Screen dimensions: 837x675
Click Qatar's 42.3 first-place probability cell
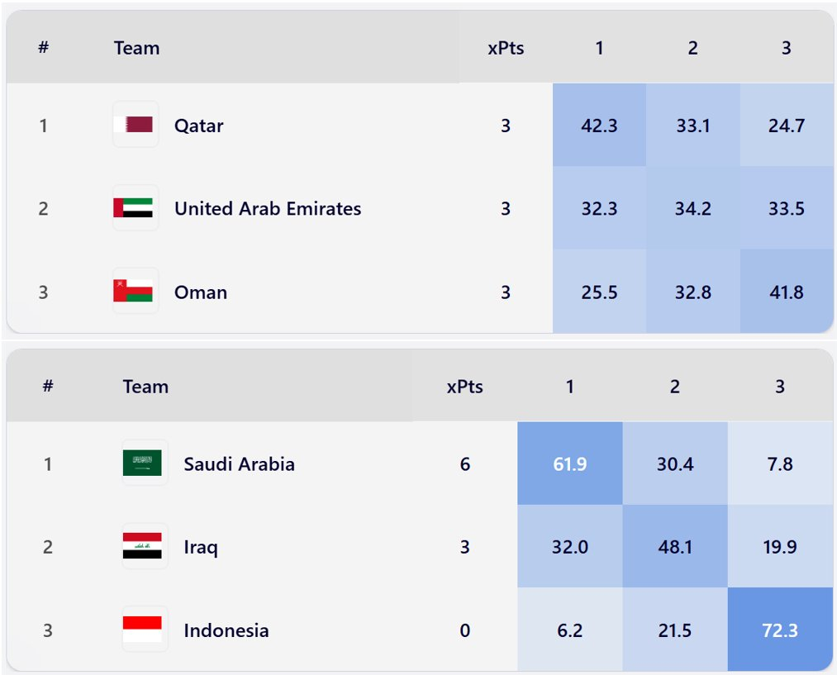coord(599,126)
